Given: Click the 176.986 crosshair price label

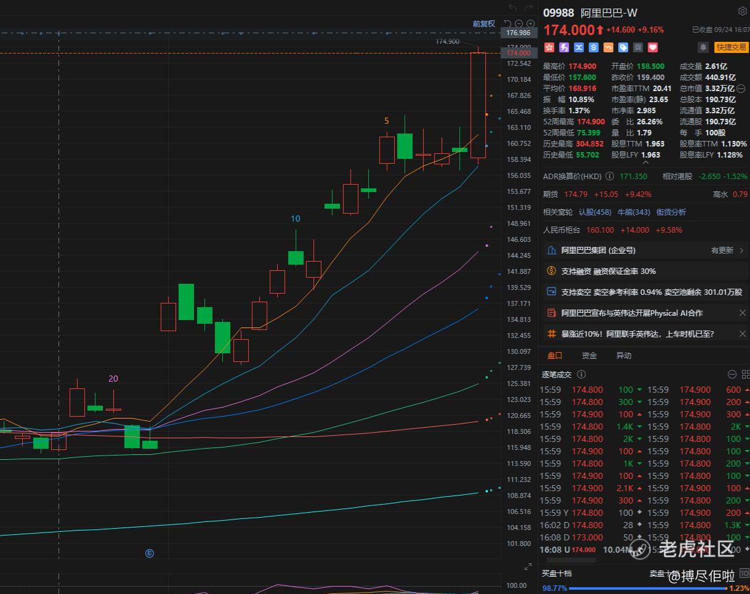Looking at the screenshot, I should pyautogui.click(x=518, y=33).
